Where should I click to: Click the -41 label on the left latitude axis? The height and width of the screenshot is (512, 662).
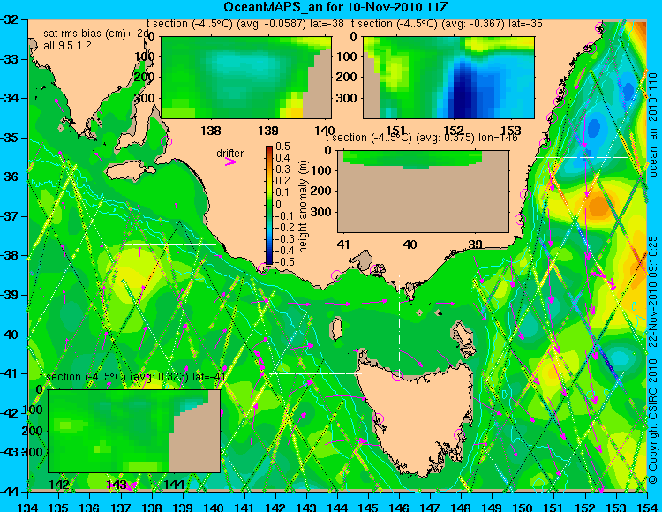tap(10, 373)
